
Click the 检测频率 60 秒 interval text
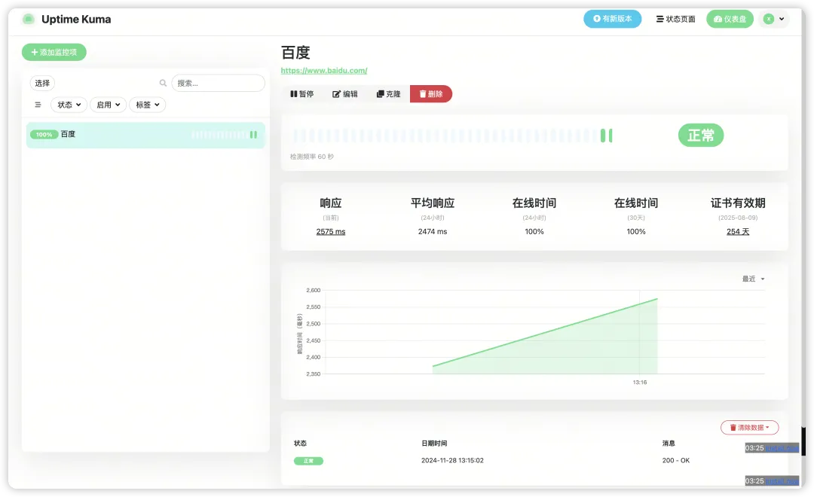click(311, 157)
